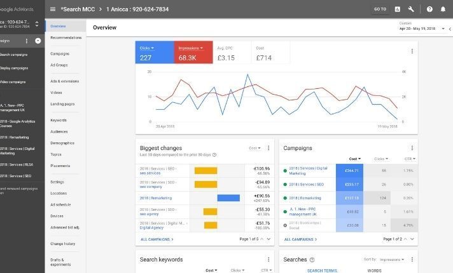This screenshot has width=453, height=273.
Task: Open Cost dropdown in Biggest changes card
Action: [x=254, y=148]
